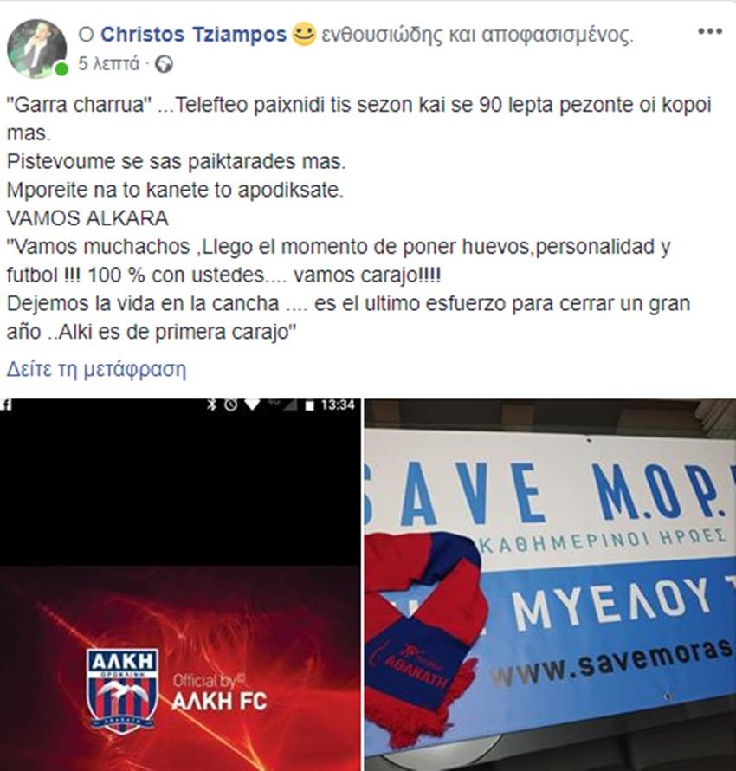Viewport: 736px width, 771px height.
Task: Click the Bluetooth icon in phone status bar
Action: tap(212, 405)
